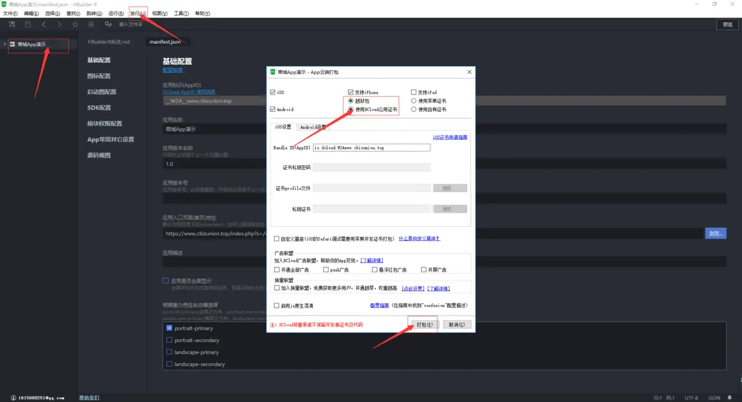Click the Bundle ID (AppID) input field
Screen dimensions: 742x402
[372, 147]
